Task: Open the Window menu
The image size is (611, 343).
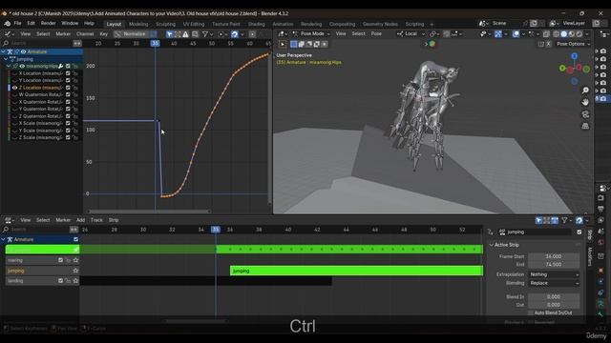Action: point(70,23)
